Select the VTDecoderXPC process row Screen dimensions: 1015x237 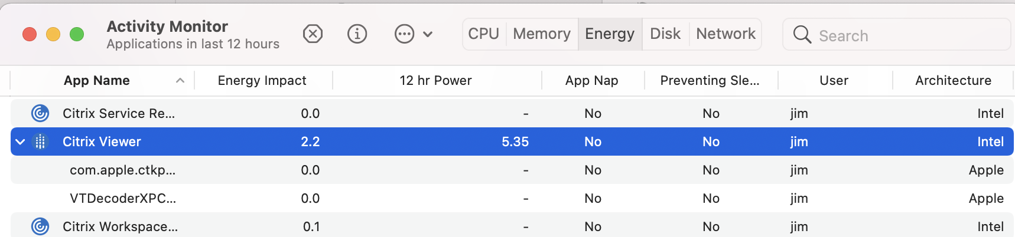coord(123,198)
